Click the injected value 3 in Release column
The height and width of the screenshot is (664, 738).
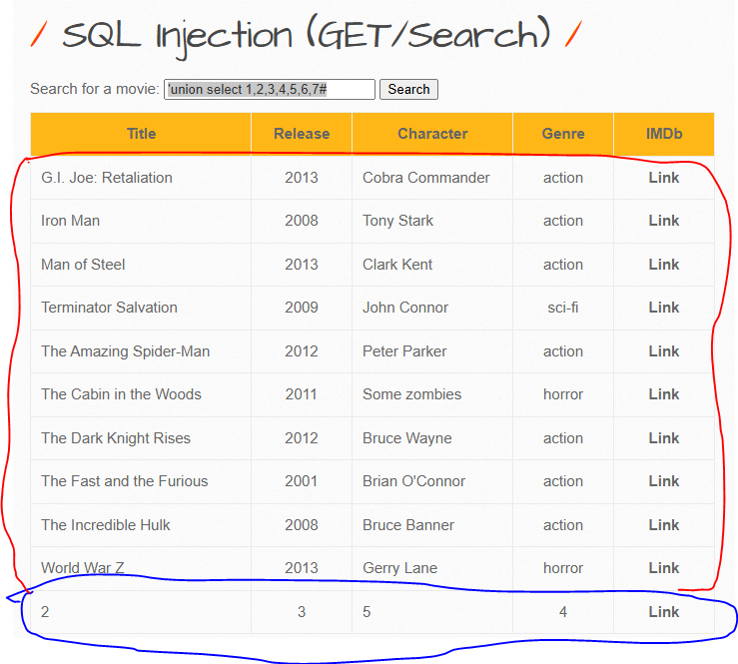302,612
